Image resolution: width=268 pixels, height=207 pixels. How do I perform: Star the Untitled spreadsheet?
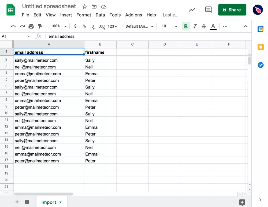[x=84, y=7]
